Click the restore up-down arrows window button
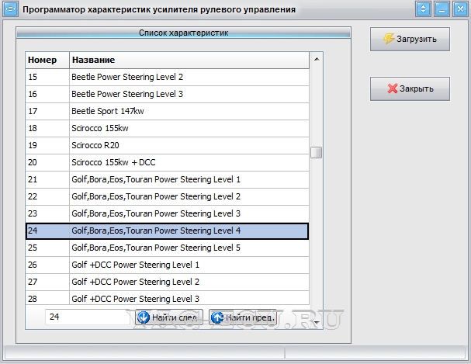This screenshot has width=471, height=364. pyautogui.click(x=423, y=9)
